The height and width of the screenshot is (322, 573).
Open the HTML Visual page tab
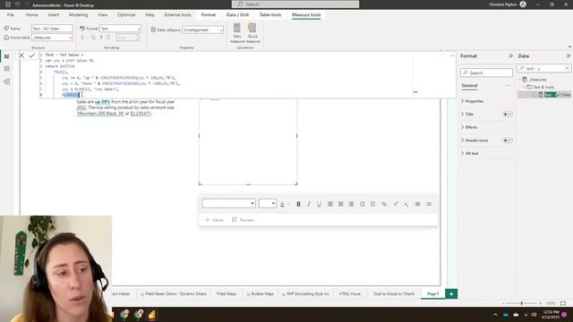[350, 294]
